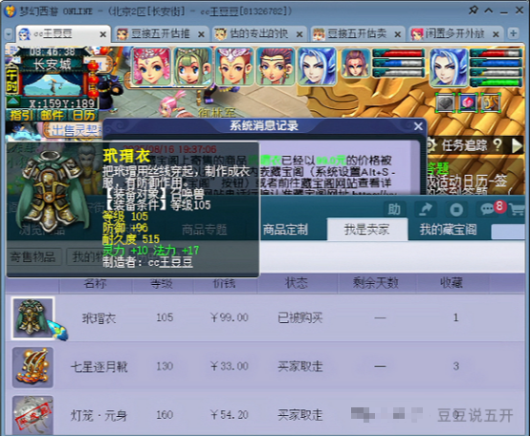Sort by the 收藏 column header

[x=452, y=283]
